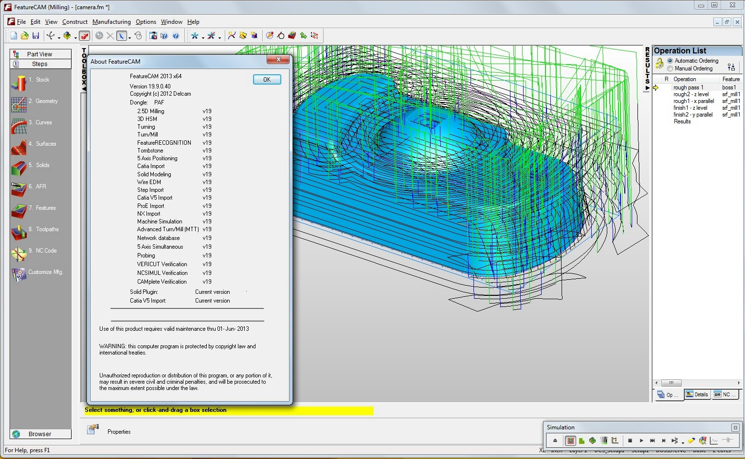745x459 pixels.
Task: Play the simulation
Action: click(641, 441)
